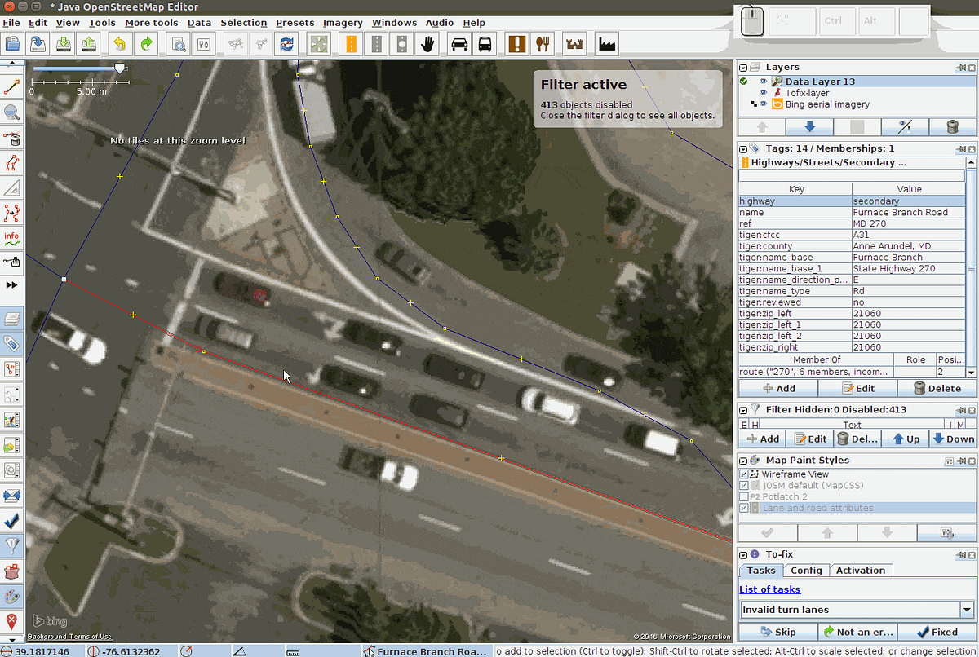
Task: Upload changes with the Upload icon
Action: click(x=88, y=44)
